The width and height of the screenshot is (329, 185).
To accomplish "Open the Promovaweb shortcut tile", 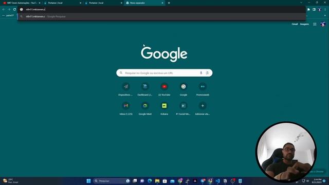I will tap(203, 89).
